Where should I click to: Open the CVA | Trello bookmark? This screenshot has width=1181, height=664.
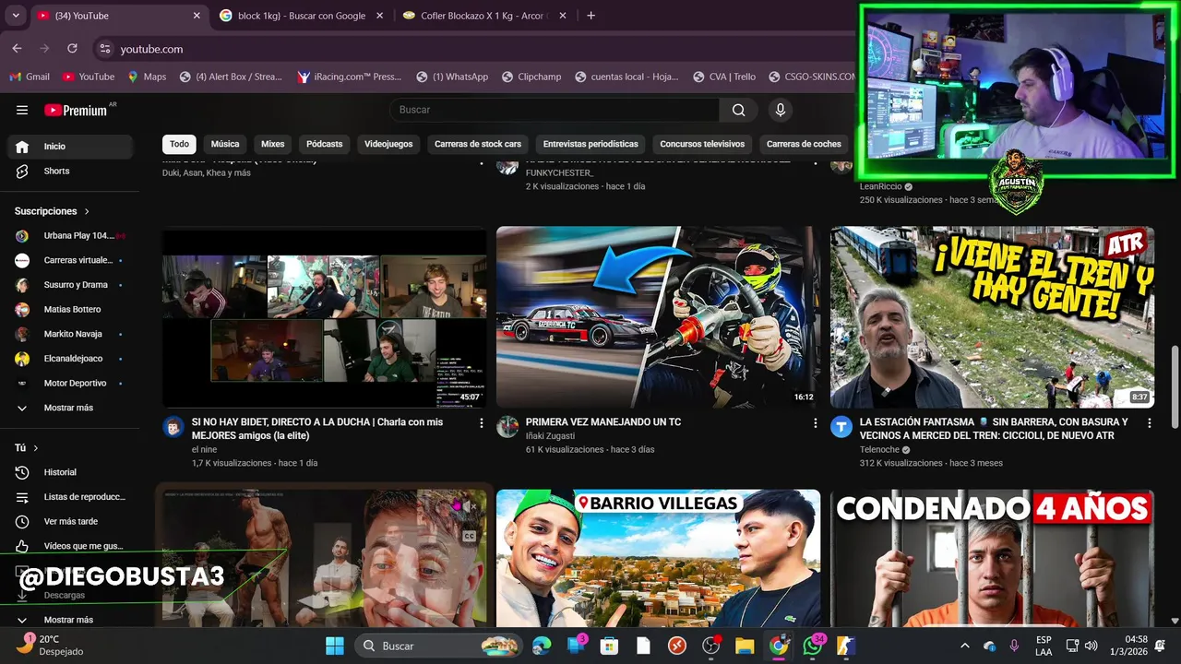[x=722, y=77]
